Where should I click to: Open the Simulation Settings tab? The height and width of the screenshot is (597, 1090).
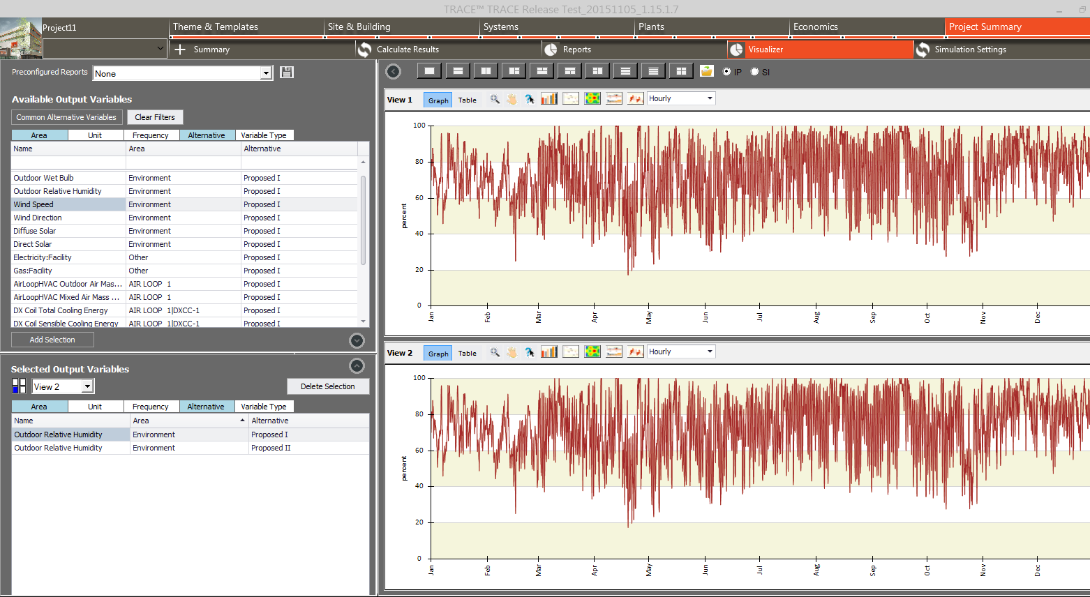pos(970,50)
